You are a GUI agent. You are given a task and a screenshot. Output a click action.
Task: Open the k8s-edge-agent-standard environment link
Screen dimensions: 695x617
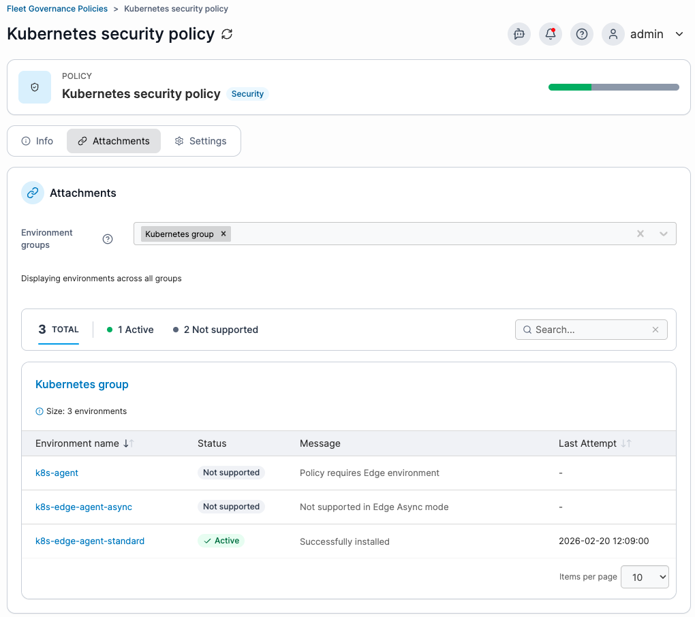90,541
